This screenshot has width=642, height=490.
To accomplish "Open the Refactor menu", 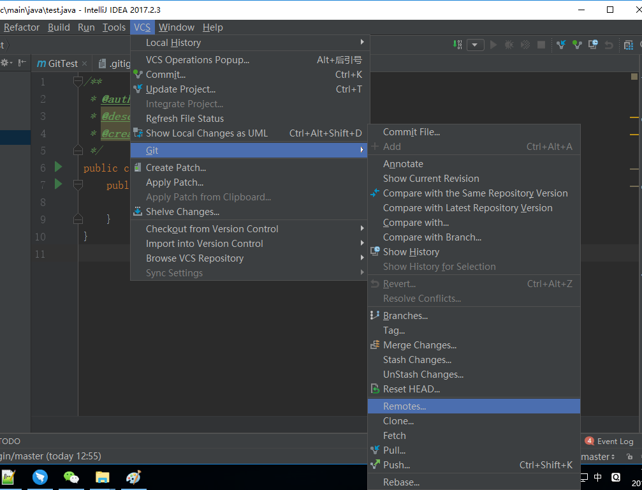I will [22, 27].
